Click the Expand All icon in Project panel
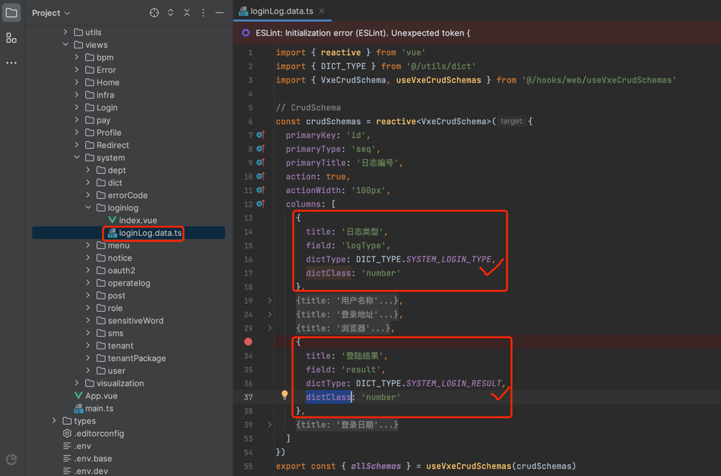The image size is (721, 476). tap(171, 13)
